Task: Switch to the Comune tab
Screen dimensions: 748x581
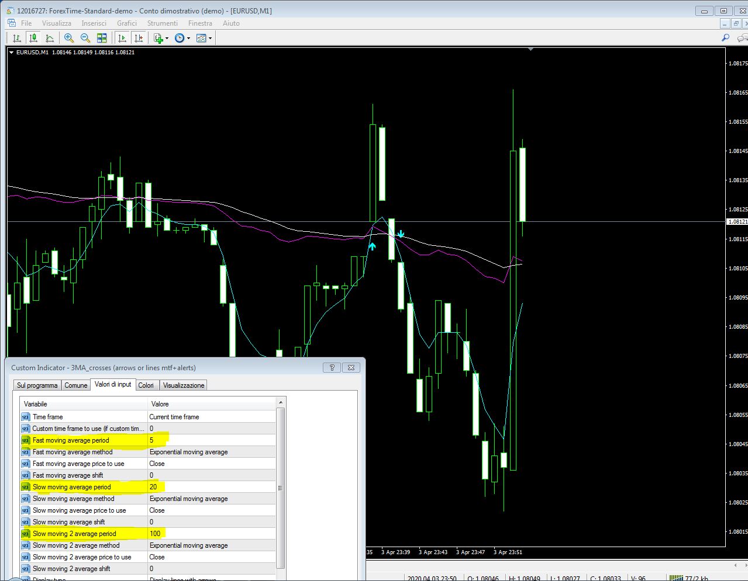Action: [x=75, y=385]
